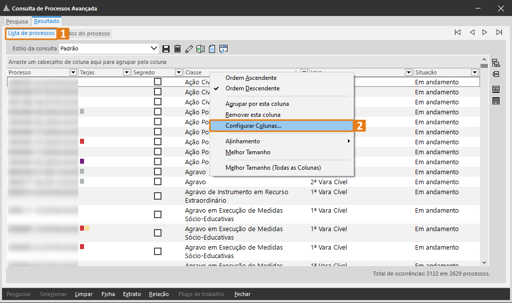512x303 pixels.
Task: Click the Limpar button
Action: (83, 294)
